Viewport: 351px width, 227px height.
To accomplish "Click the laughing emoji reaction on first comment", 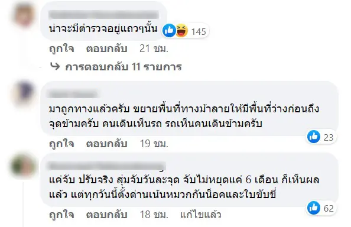I will click(x=181, y=31).
